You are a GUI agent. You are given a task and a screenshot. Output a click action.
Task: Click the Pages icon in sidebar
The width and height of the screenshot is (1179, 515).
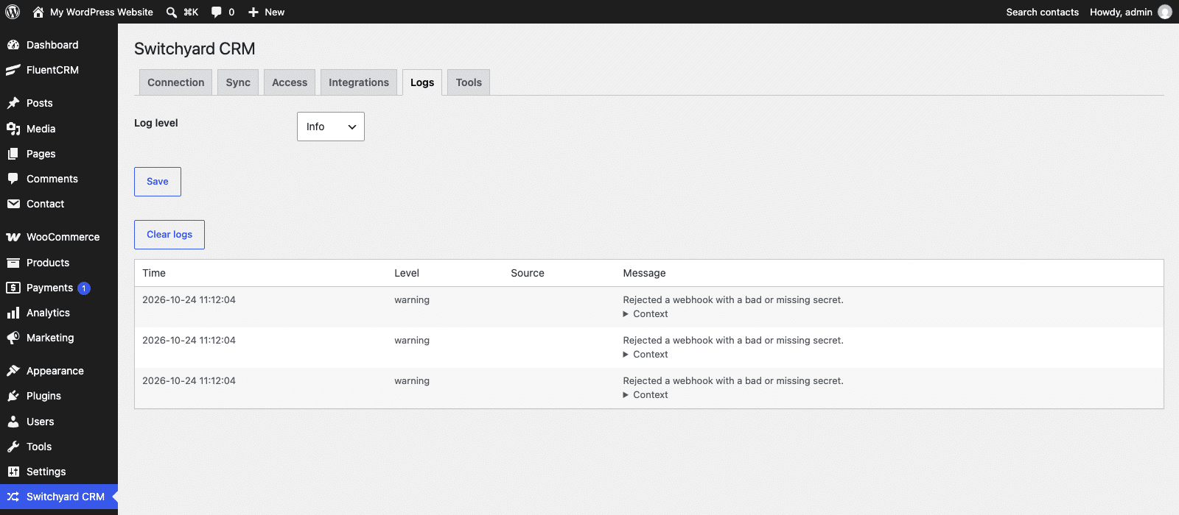coord(13,154)
